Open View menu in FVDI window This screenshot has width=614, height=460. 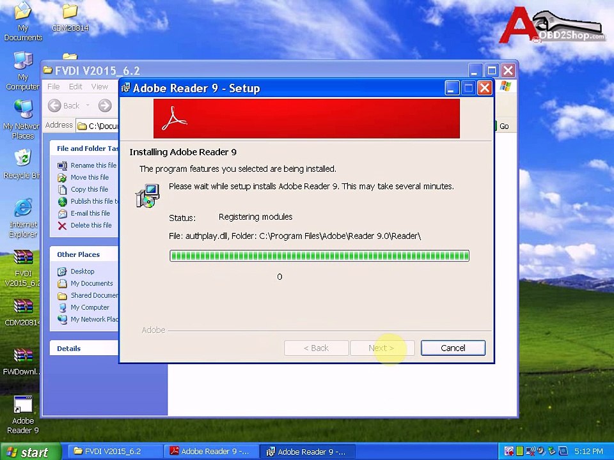pos(100,86)
